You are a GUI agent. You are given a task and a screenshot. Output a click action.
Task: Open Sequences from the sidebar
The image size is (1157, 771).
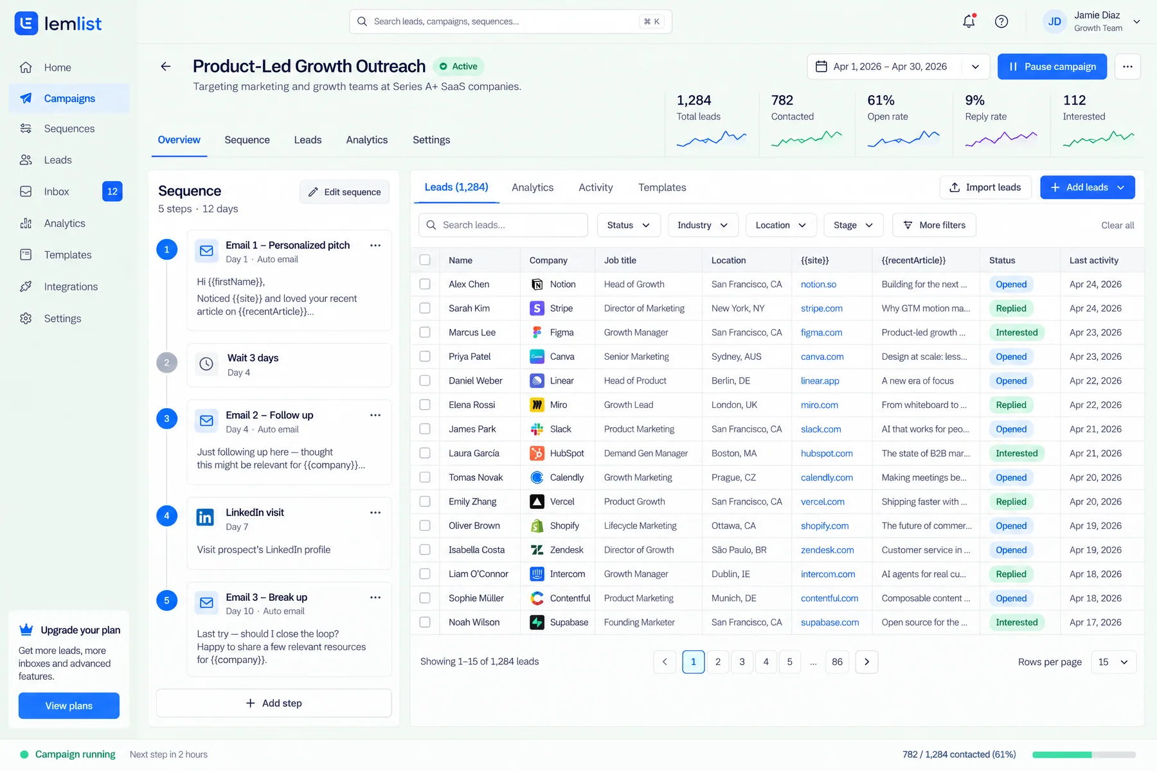pos(69,128)
